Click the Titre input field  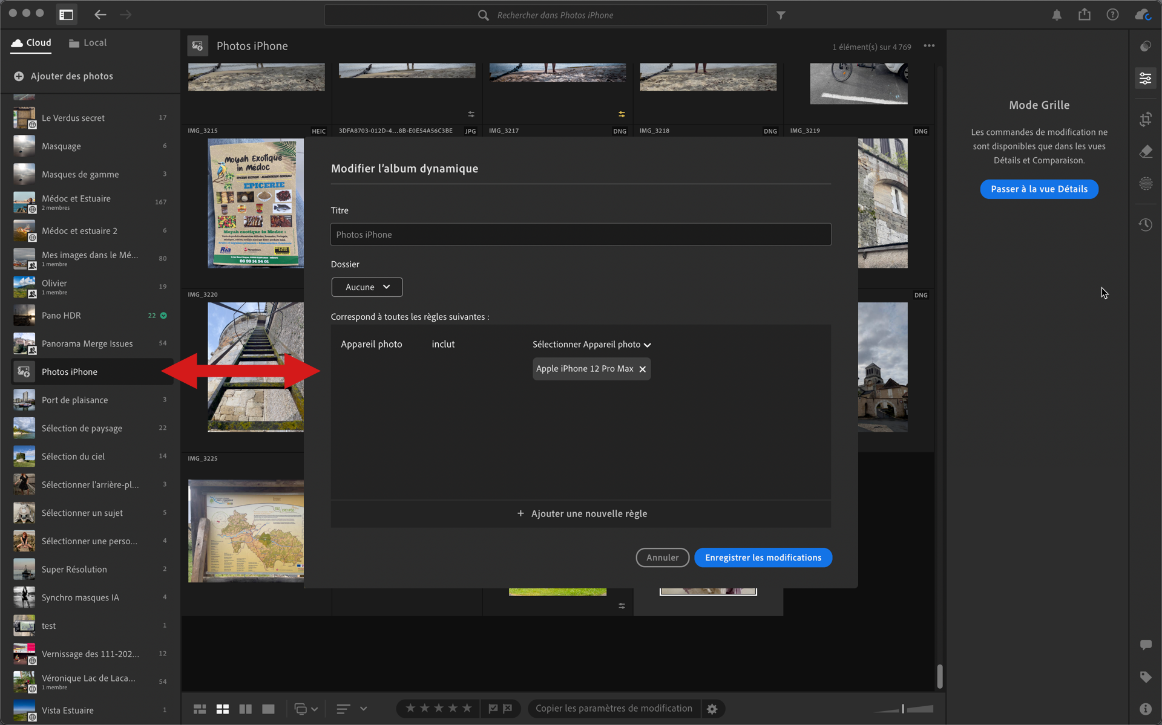[581, 235]
